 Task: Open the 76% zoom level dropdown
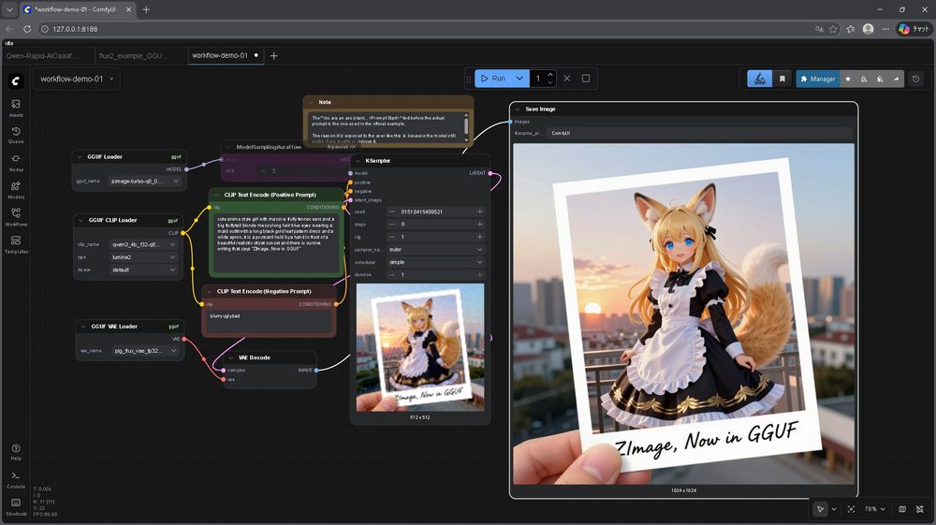[x=874, y=509]
